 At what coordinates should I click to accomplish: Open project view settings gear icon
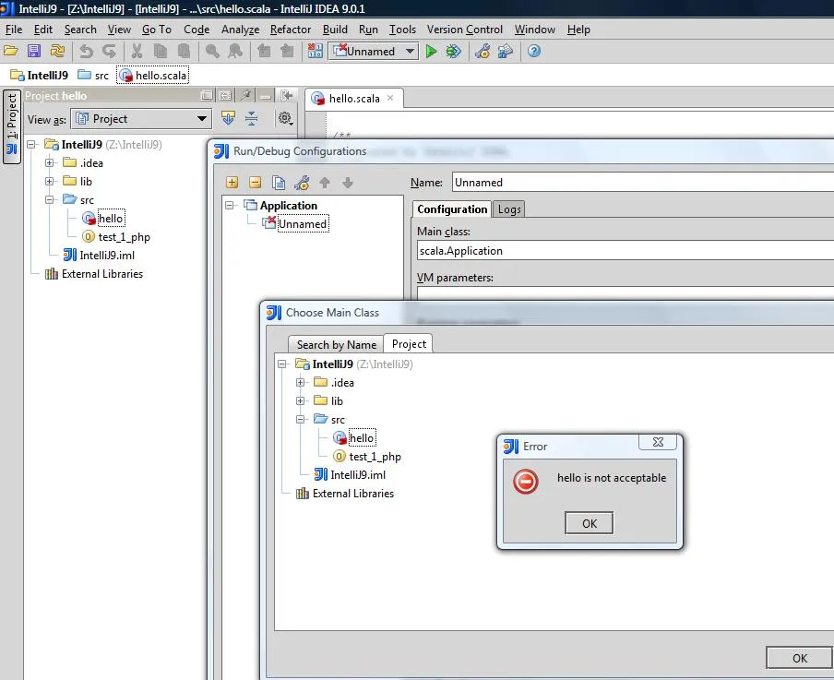285,118
